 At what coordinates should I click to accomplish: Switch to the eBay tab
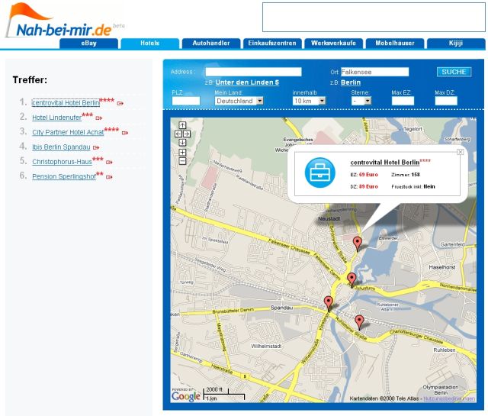click(88, 44)
